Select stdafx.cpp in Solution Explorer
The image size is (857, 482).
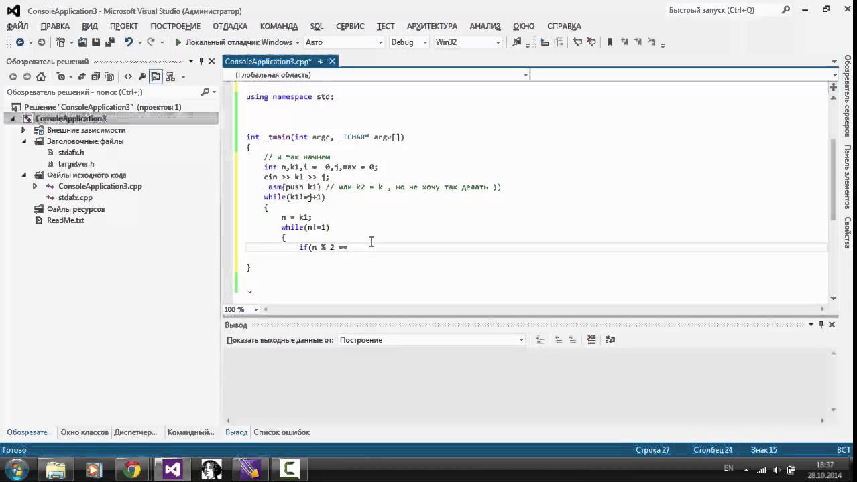point(75,197)
